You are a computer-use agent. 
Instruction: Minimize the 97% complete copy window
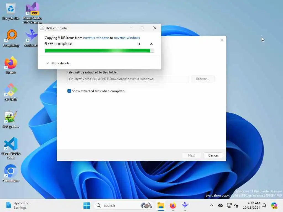tap(130, 28)
